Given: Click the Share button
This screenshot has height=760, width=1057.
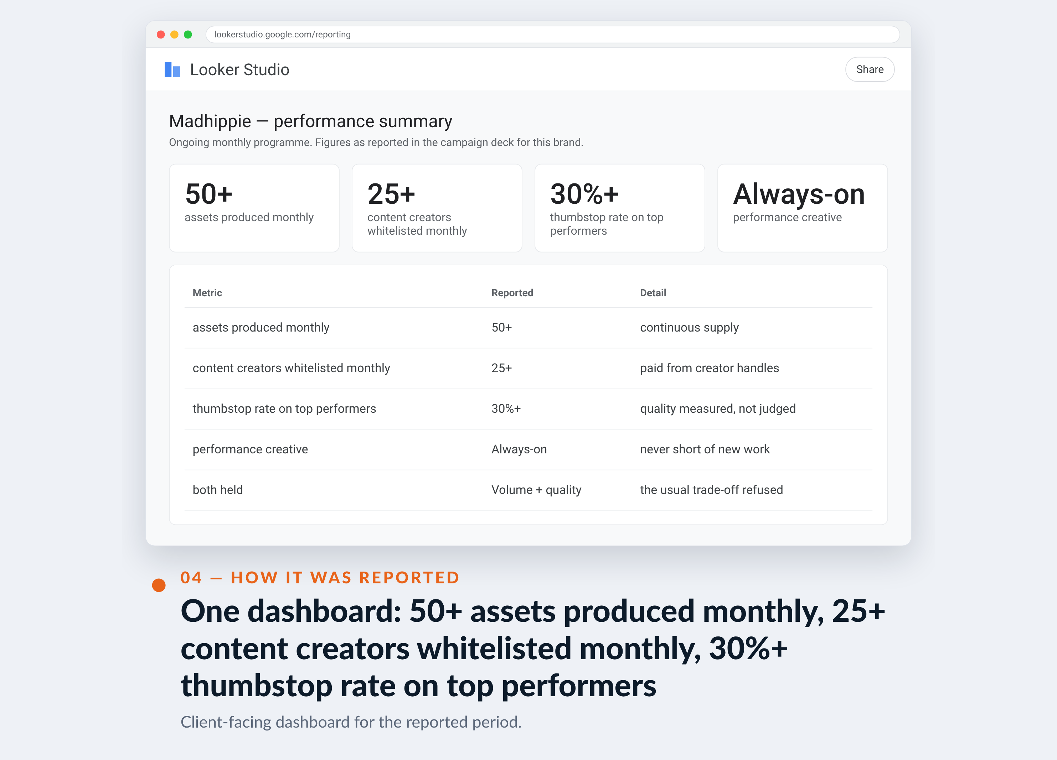Looking at the screenshot, I should point(869,69).
